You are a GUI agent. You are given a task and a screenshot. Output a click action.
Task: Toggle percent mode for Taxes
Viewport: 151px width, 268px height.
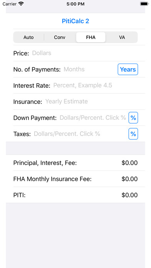(133, 134)
